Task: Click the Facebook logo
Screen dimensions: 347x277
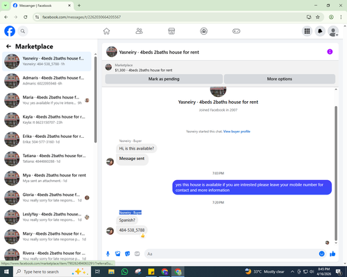Action: 10,31
